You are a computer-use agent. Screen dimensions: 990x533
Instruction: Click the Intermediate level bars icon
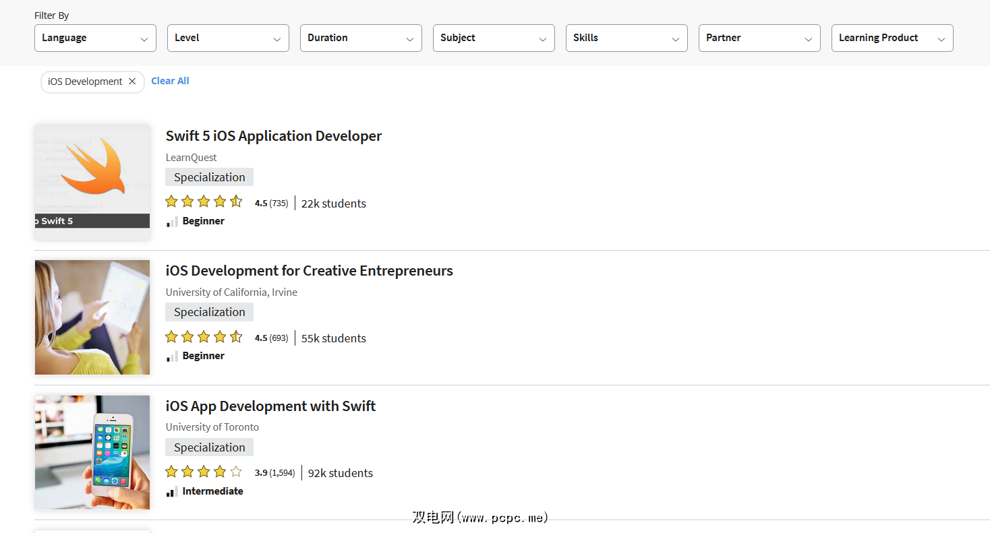pos(172,491)
